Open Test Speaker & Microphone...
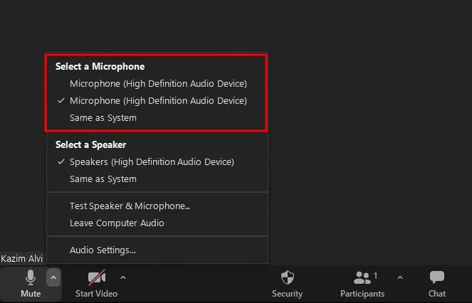 tap(130, 206)
